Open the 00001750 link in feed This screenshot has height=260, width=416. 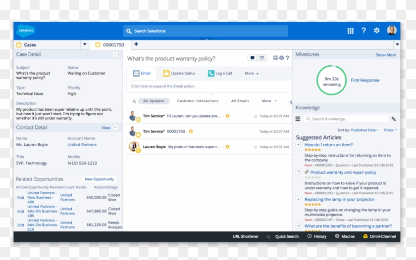(x=176, y=131)
